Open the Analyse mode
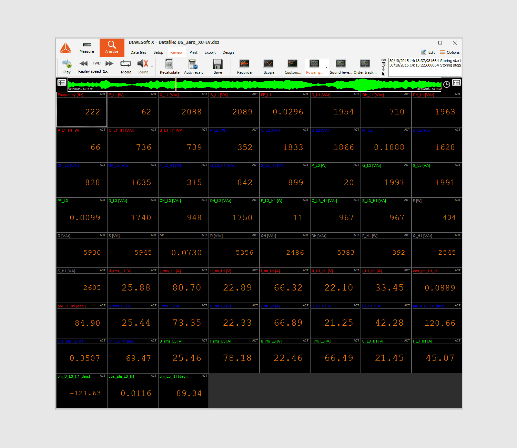The width and height of the screenshot is (517, 448). tap(112, 48)
